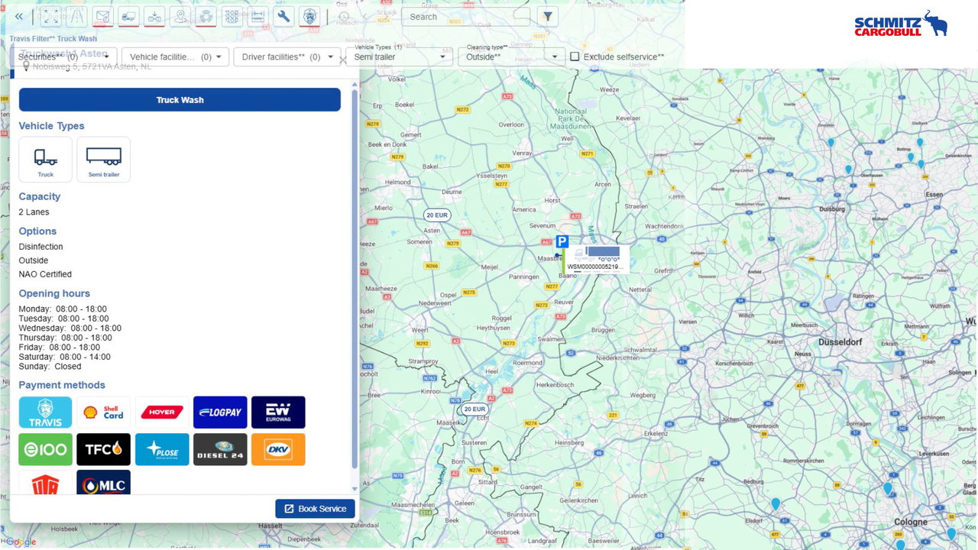This screenshot has width=978, height=550.
Task: Click the fullscreen expand map icon
Action: (x=50, y=16)
